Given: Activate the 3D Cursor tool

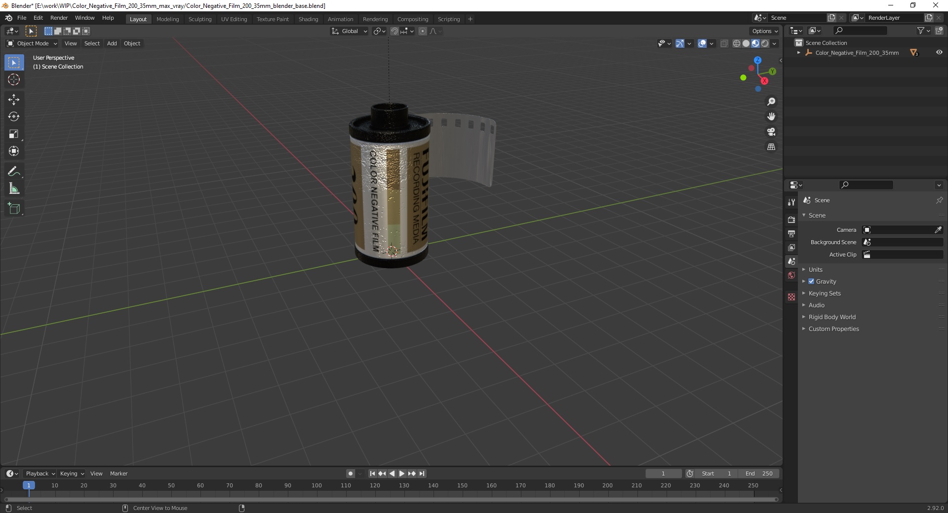Looking at the screenshot, I should click(14, 79).
